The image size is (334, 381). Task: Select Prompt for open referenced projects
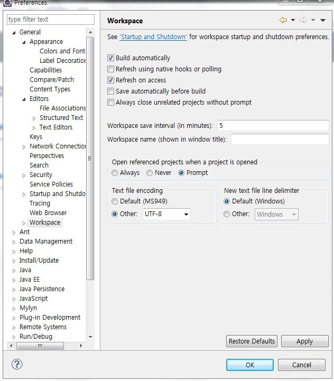[x=181, y=173]
